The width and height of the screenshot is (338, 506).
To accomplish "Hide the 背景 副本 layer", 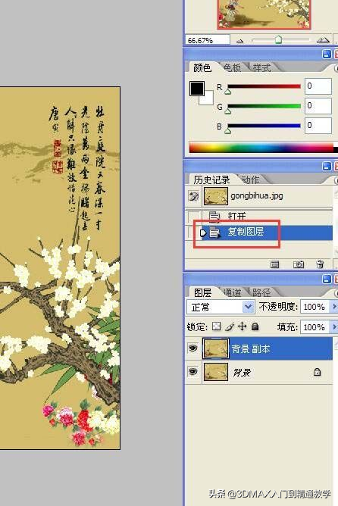I will (x=193, y=348).
